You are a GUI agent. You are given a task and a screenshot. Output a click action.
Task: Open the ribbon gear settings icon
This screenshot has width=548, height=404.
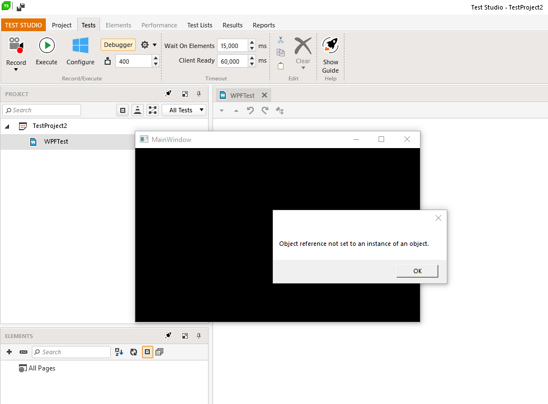click(145, 45)
